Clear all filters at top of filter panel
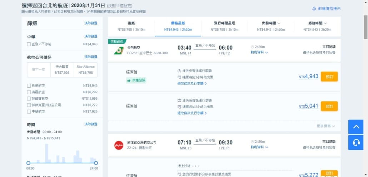Screen dimensions: 368x177 click(x=91, y=23)
